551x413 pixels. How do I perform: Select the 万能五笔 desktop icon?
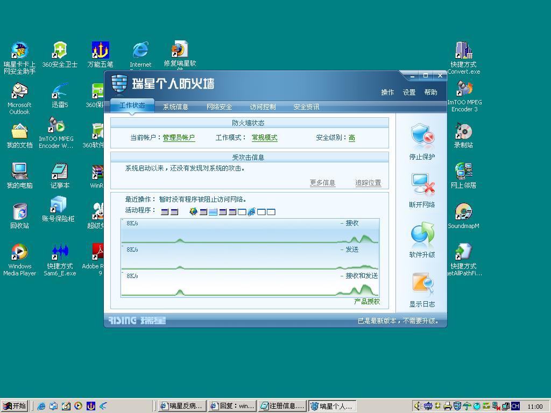coord(100,55)
